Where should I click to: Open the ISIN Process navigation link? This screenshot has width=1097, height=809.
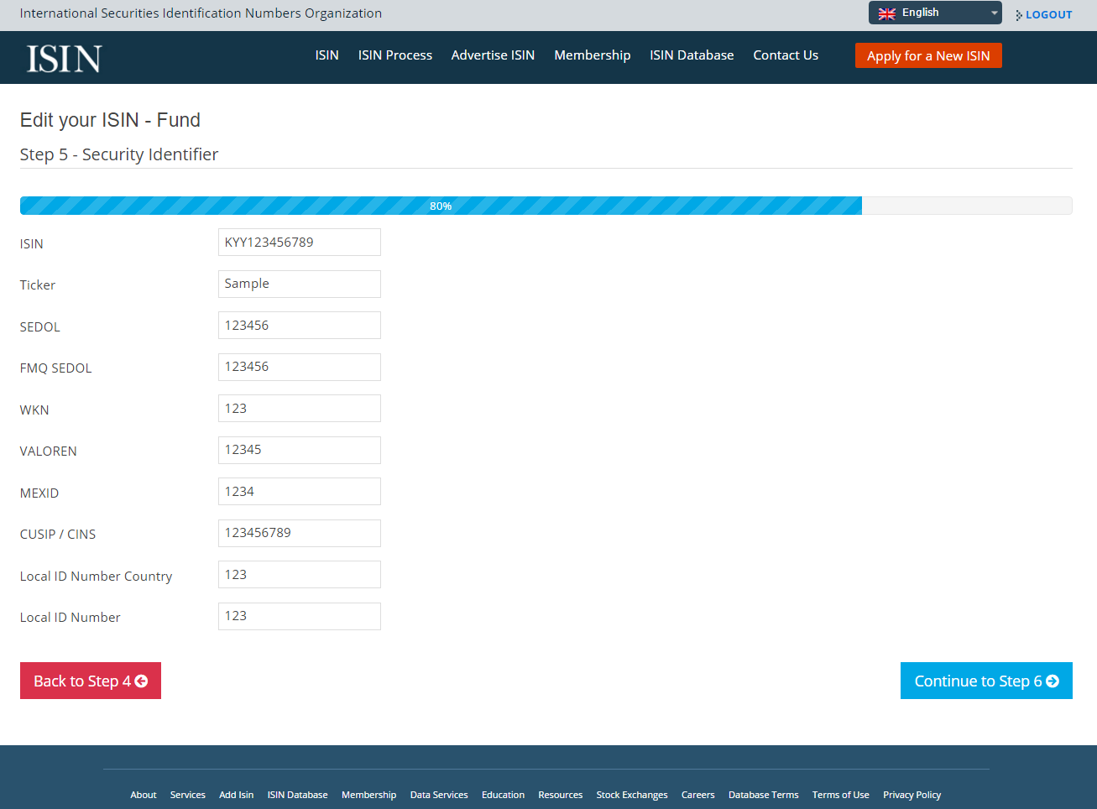tap(395, 55)
